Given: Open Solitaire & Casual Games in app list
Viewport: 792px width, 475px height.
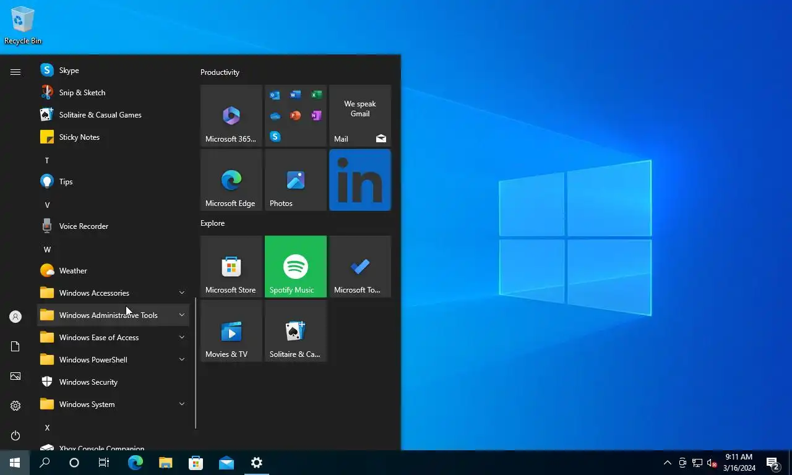Looking at the screenshot, I should pos(113,115).
